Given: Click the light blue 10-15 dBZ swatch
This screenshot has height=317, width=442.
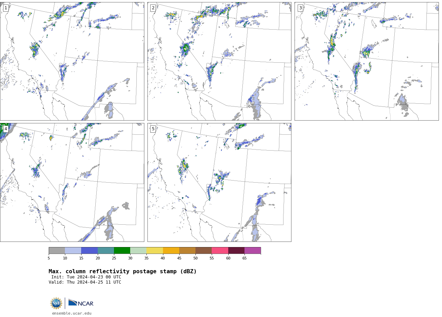Looking at the screenshot, I should [x=73, y=250].
